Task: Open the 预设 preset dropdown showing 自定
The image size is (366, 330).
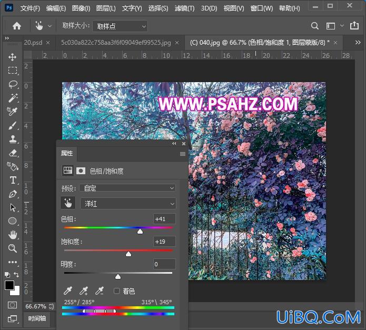Action: coord(127,188)
